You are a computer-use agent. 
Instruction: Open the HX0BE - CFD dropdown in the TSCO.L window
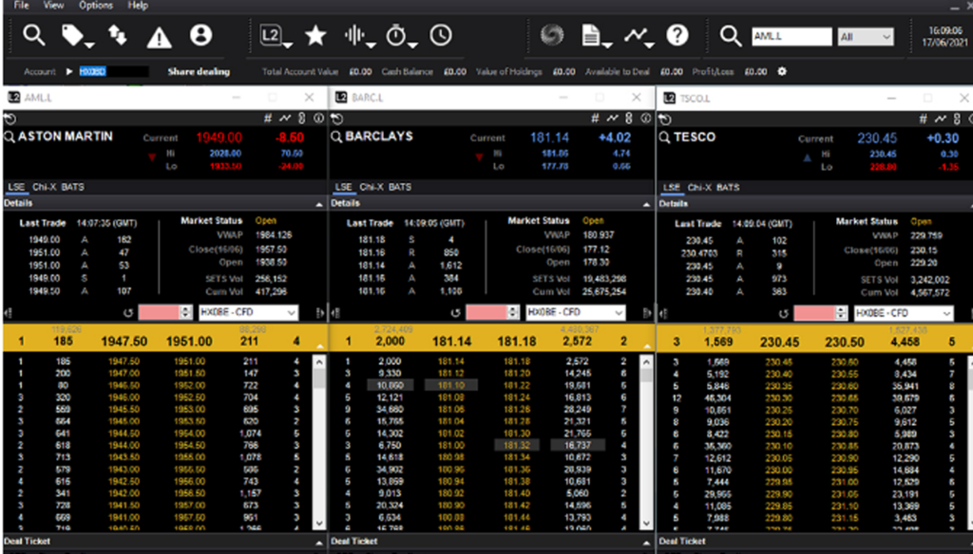(x=904, y=313)
